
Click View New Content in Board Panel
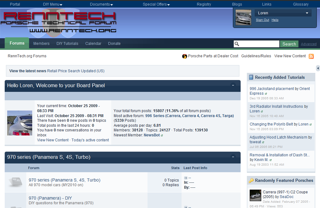point(53,140)
